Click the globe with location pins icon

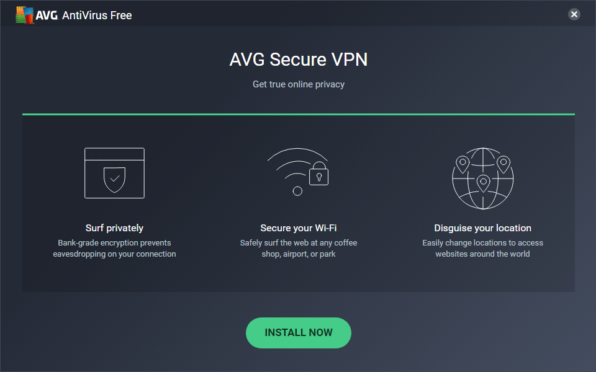click(483, 178)
